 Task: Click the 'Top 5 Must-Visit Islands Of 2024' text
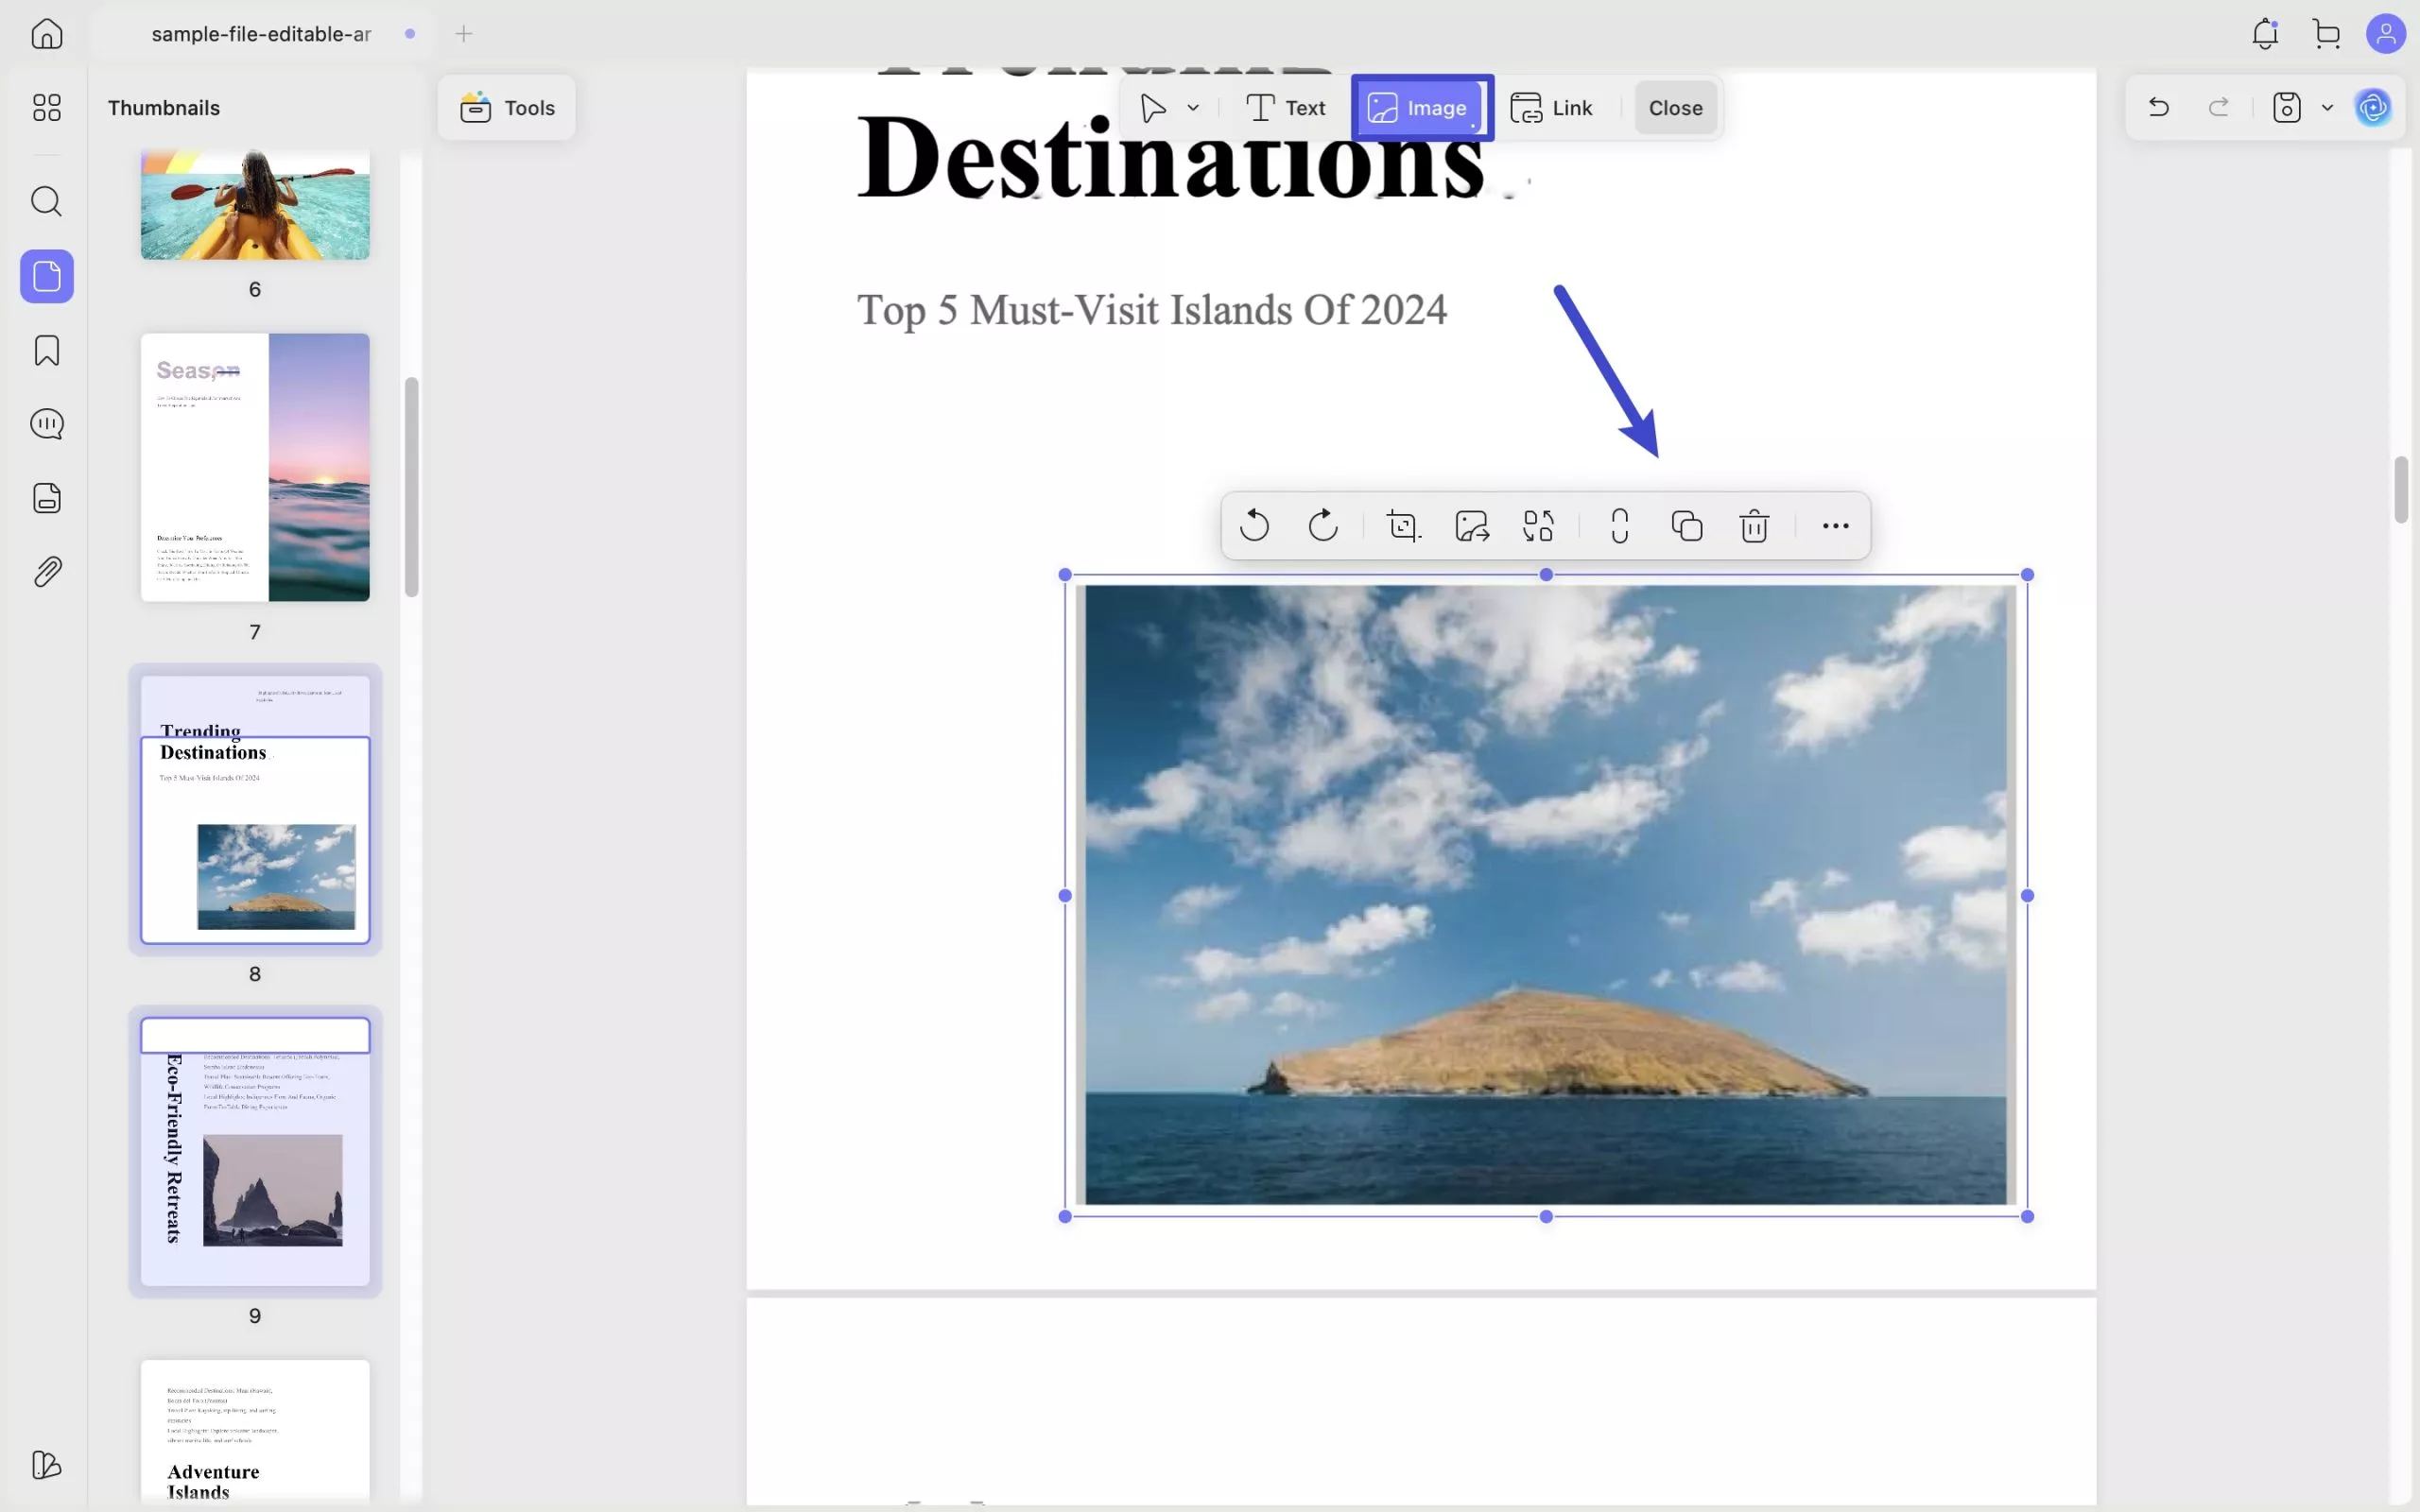[1152, 310]
